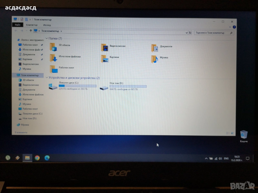Open the Видеоклипове folder icon
258x193 pixels.
[105, 48]
